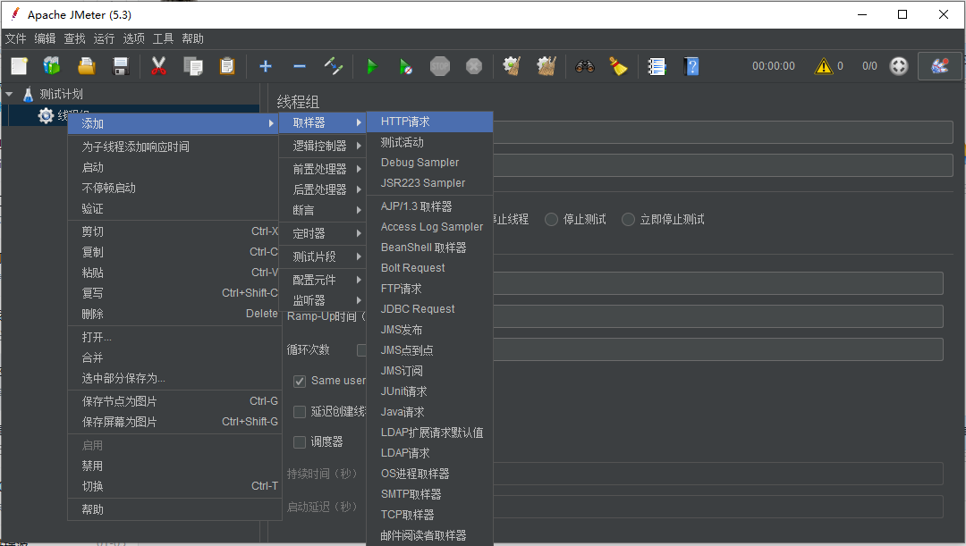Open the Function helper dialog icon
966x546 pixels.
pyautogui.click(x=657, y=66)
